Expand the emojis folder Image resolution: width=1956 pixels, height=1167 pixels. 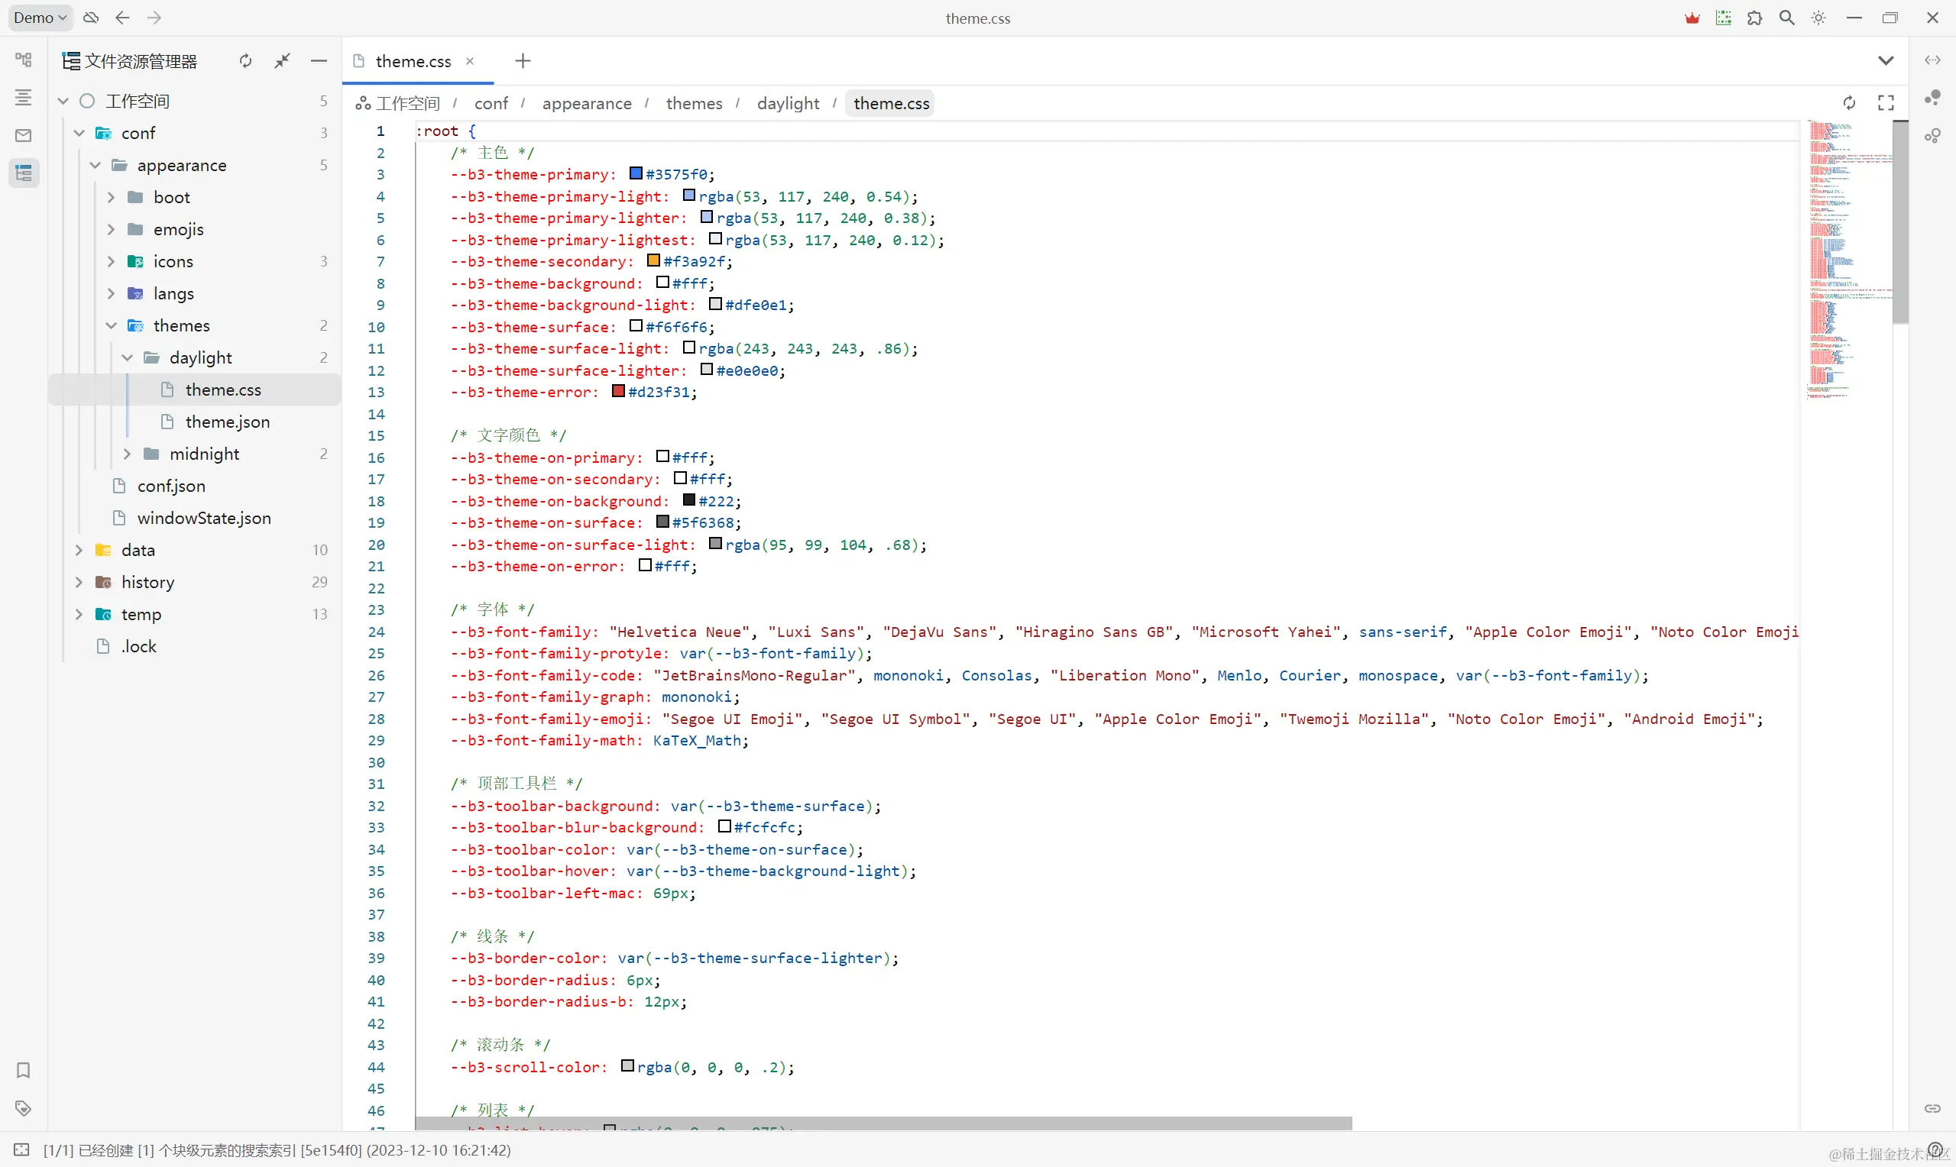pos(111,230)
